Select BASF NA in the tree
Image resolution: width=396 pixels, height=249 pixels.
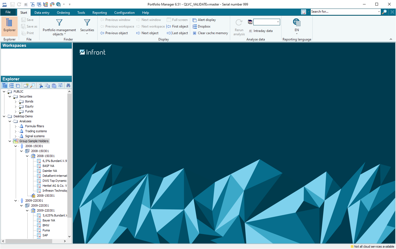pos(48,166)
